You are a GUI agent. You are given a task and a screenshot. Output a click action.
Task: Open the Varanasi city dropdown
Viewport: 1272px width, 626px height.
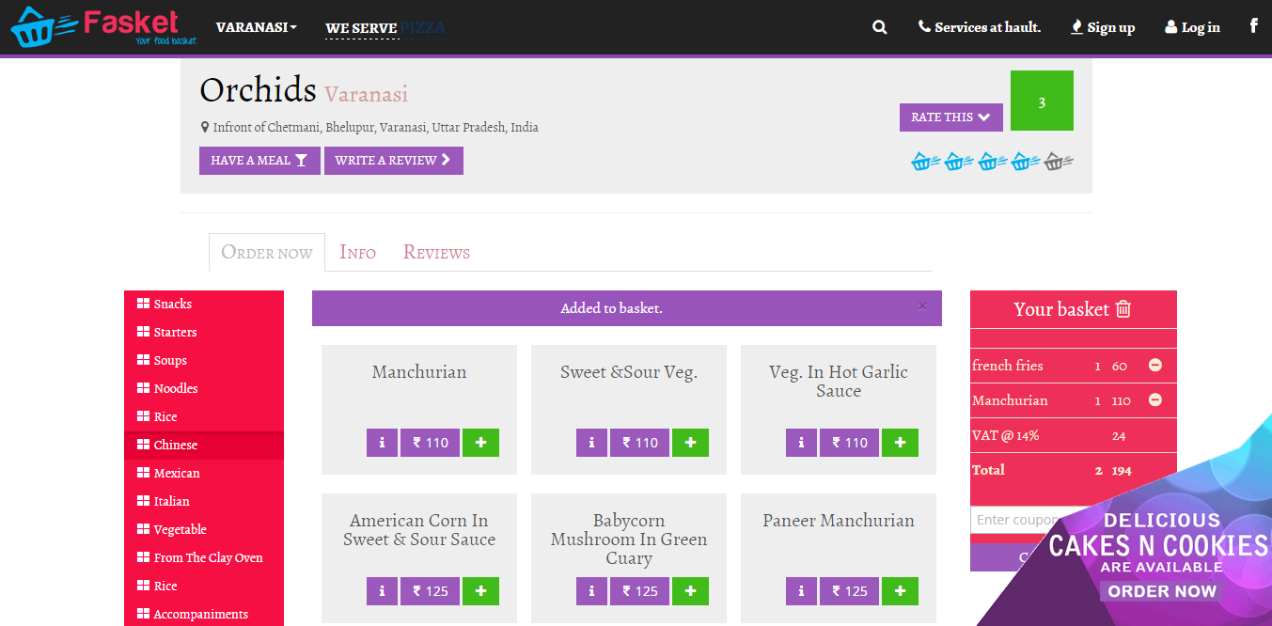click(x=256, y=27)
